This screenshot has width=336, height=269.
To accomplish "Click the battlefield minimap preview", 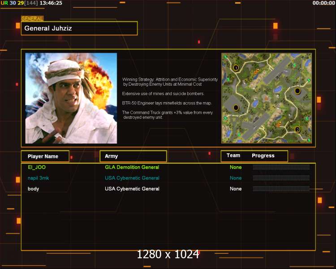I will point(267,98).
